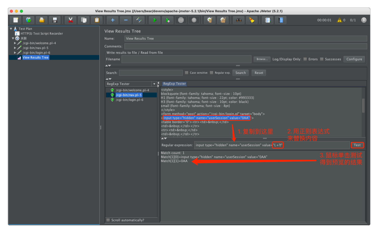378x233 pixels.
Task: Click the Search text field
Action: click(151, 73)
